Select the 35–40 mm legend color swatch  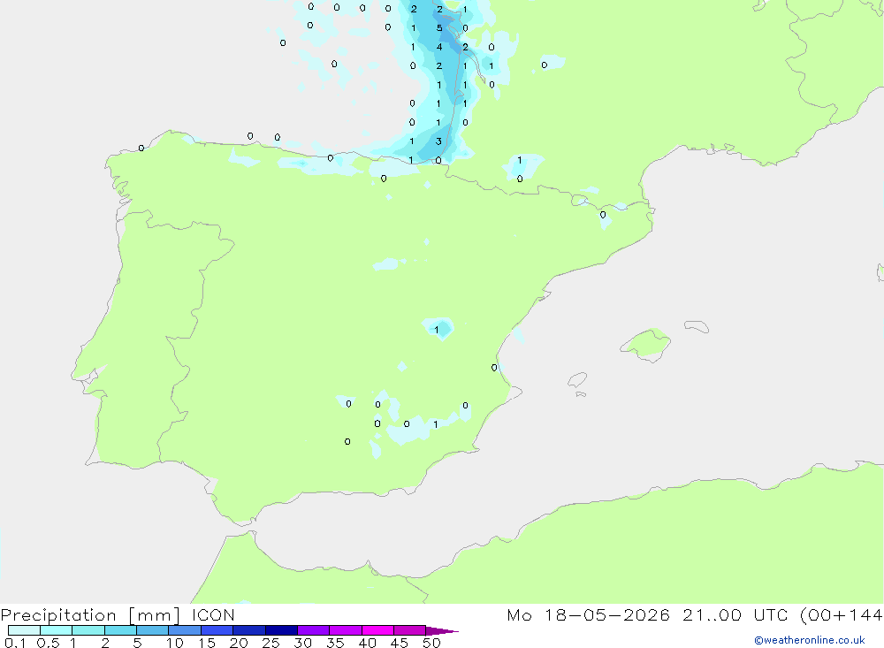click(346, 630)
